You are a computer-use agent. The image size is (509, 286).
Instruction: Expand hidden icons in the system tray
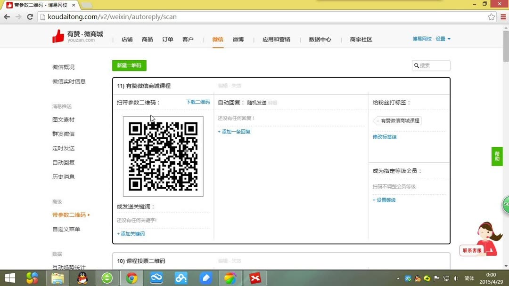click(398, 278)
